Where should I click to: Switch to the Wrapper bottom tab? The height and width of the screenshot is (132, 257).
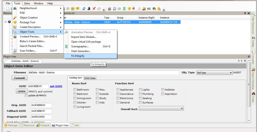[43, 125]
